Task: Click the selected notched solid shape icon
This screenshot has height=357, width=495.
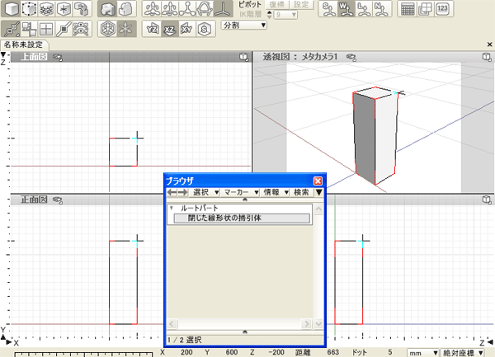Action: pos(107,8)
